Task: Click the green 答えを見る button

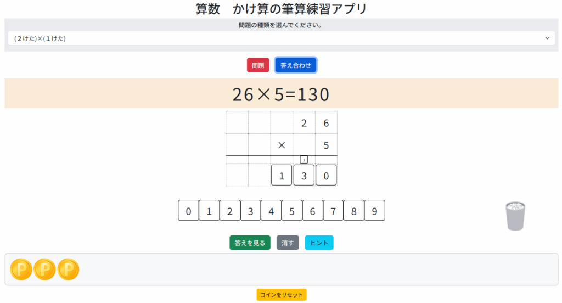Action: 250,243
